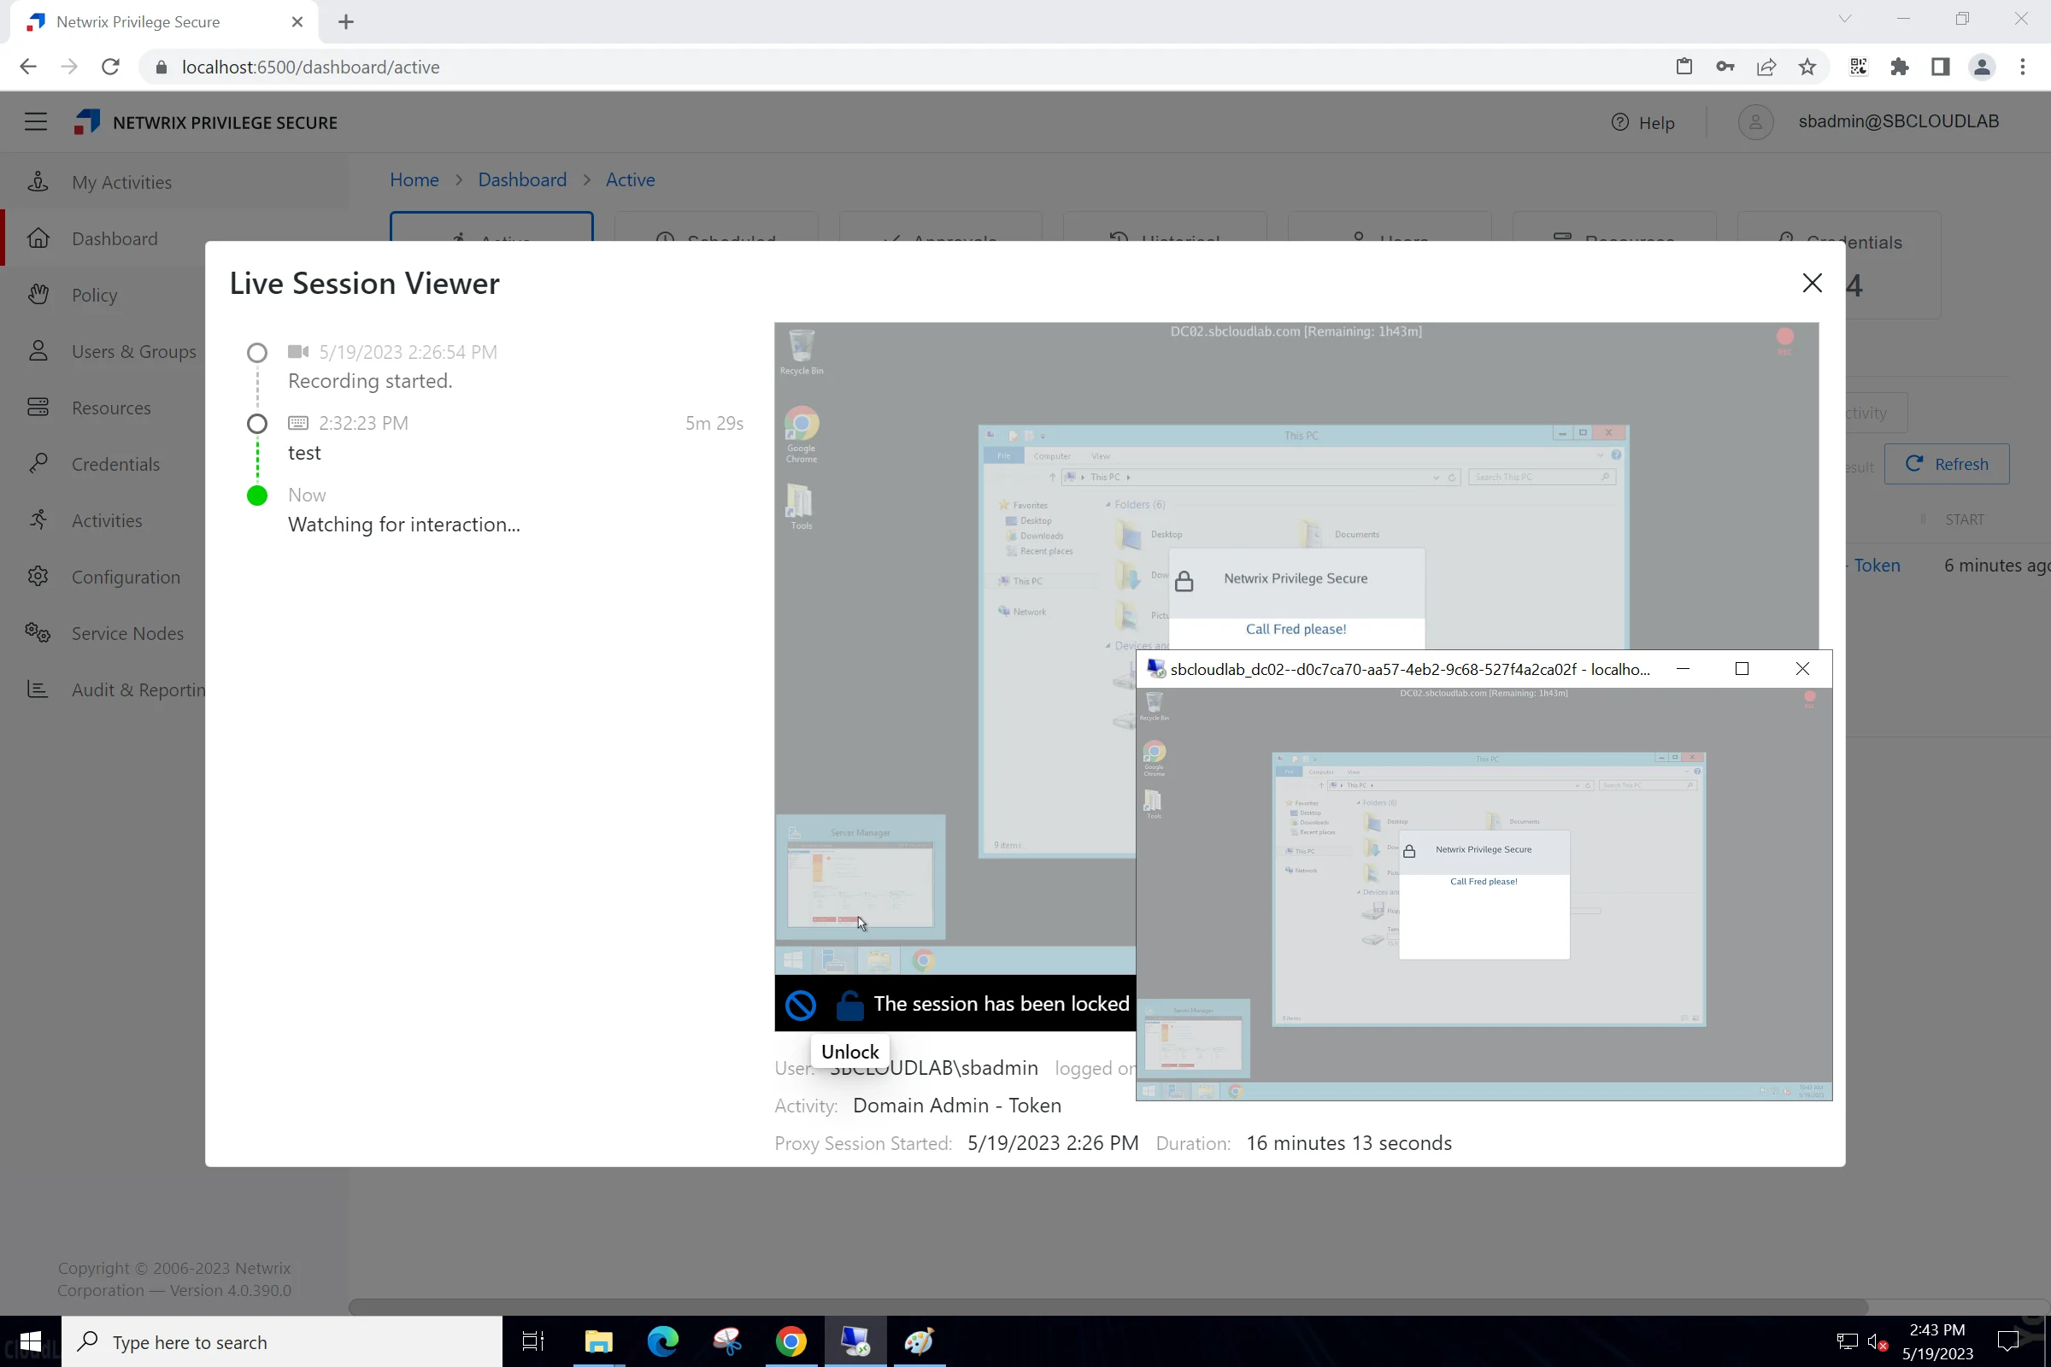Click the video camera icon beside recording timestamp
This screenshot has width=2051, height=1367.
tap(298, 351)
